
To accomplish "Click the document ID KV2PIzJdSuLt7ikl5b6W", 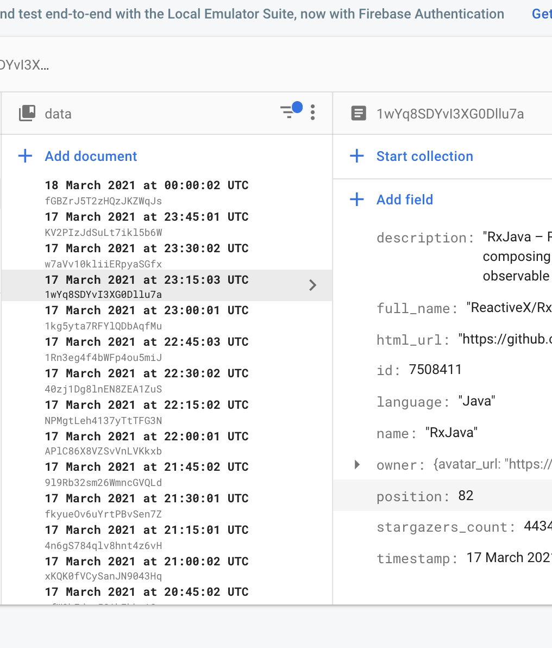I will tap(103, 233).
